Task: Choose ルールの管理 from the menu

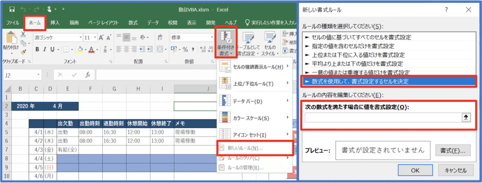Action: pos(254,167)
